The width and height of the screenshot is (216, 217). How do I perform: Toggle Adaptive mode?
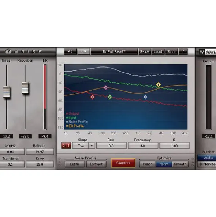coord(123,163)
